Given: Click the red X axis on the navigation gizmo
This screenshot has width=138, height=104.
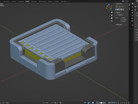Looking at the screenshot, I should tap(111, 6).
